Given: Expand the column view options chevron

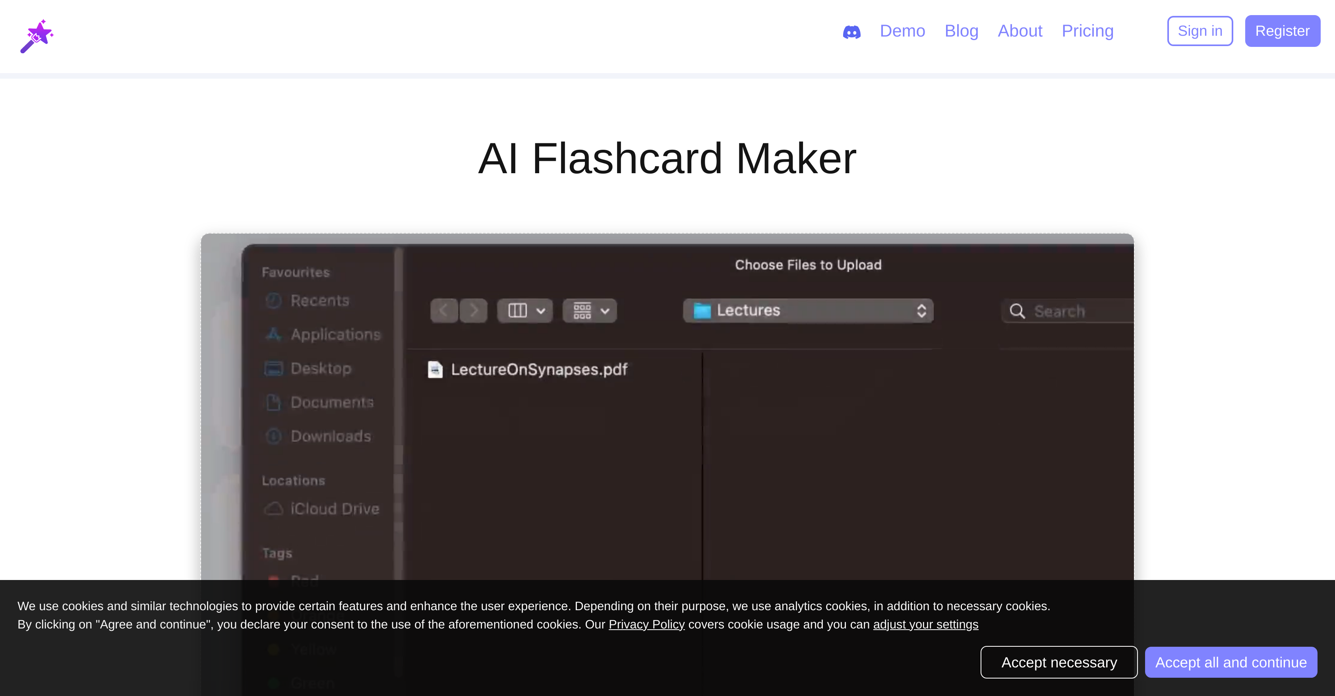Looking at the screenshot, I should 541,310.
